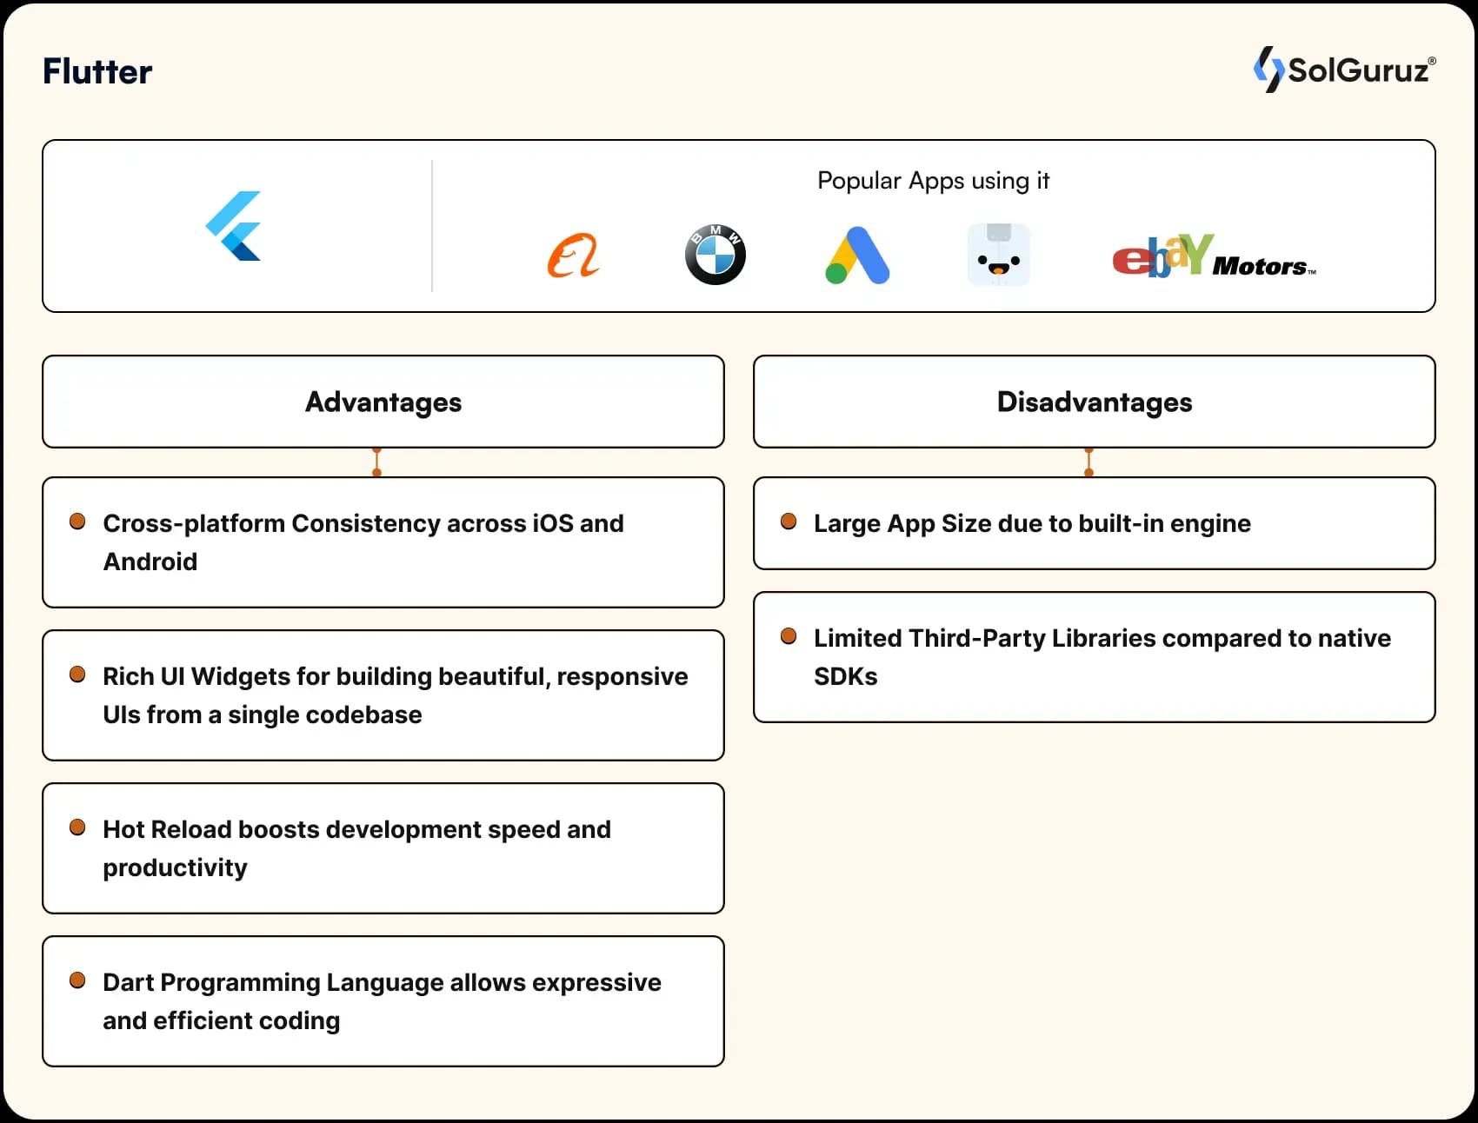Click the SolGuruz logo
Viewport: 1478px width, 1123px height.
point(1344,70)
